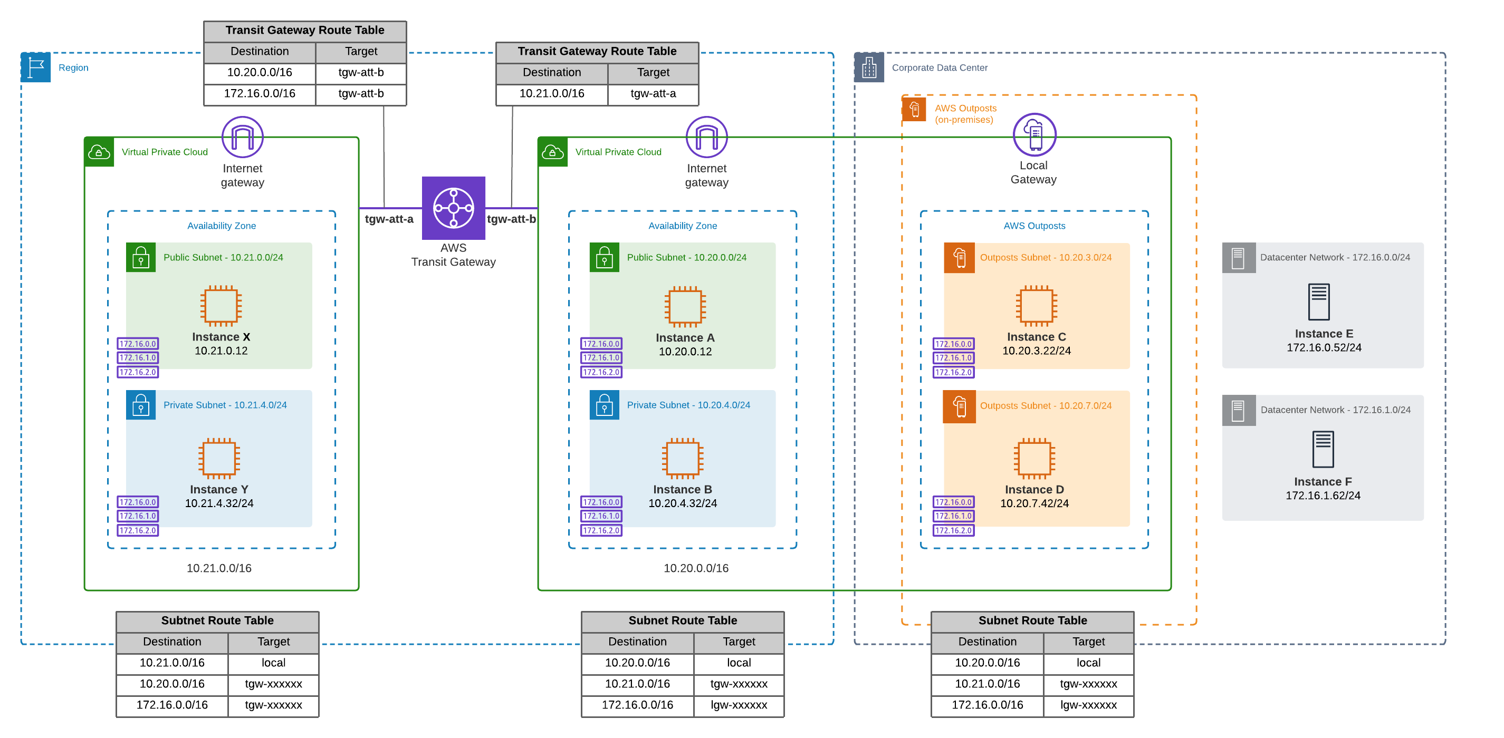Screen dimensions: 1504x738
Task: Click the Corporate Data Center building icon
Action: (869, 67)
